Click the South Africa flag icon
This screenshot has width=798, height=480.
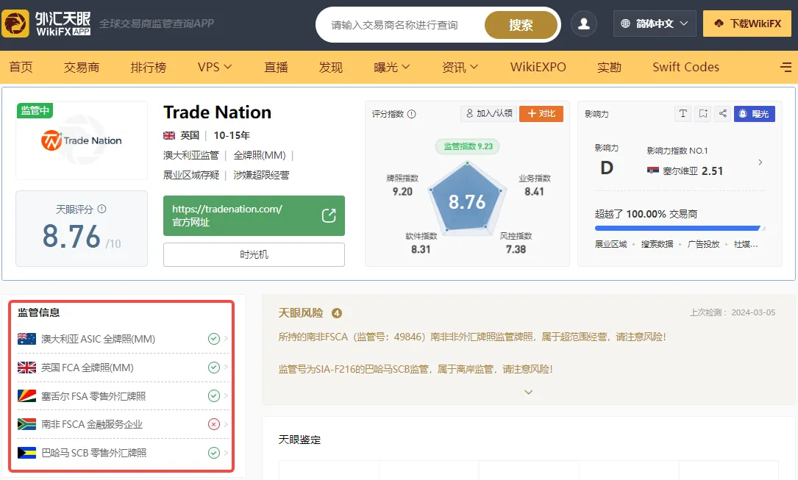coord(26,424)
